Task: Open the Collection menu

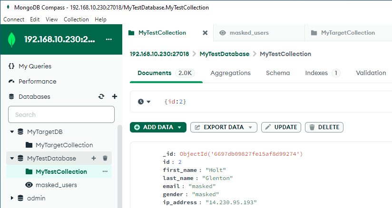Action: coord(76,19)
